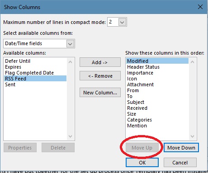Select Flag Completed Date column
The image size is (208, 173).
pos(35,73)
